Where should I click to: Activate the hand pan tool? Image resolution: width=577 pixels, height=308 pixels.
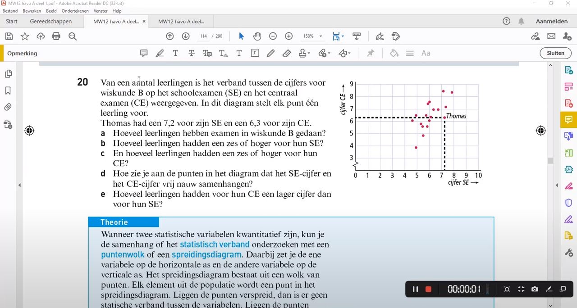point(257,36)
